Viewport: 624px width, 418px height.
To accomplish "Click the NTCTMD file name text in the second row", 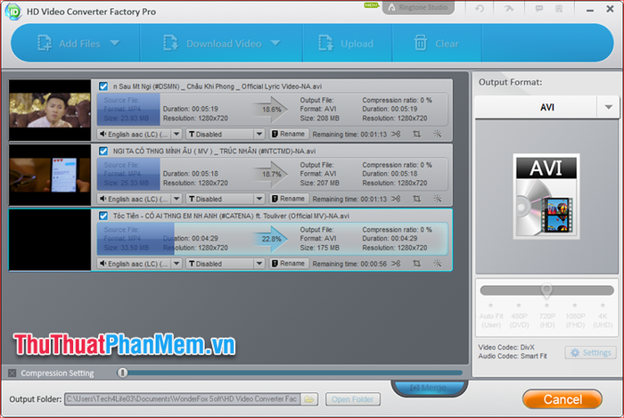I will click(x=214, y=152).
